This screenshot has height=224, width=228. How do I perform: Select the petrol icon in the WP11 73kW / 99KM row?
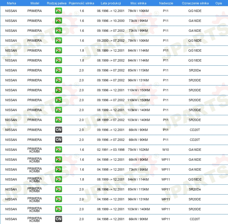[58, 169]
